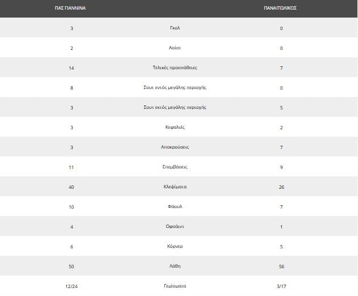Click Σουτ εντός μεγάλης περιοχής label

click(x=176, y=87)
